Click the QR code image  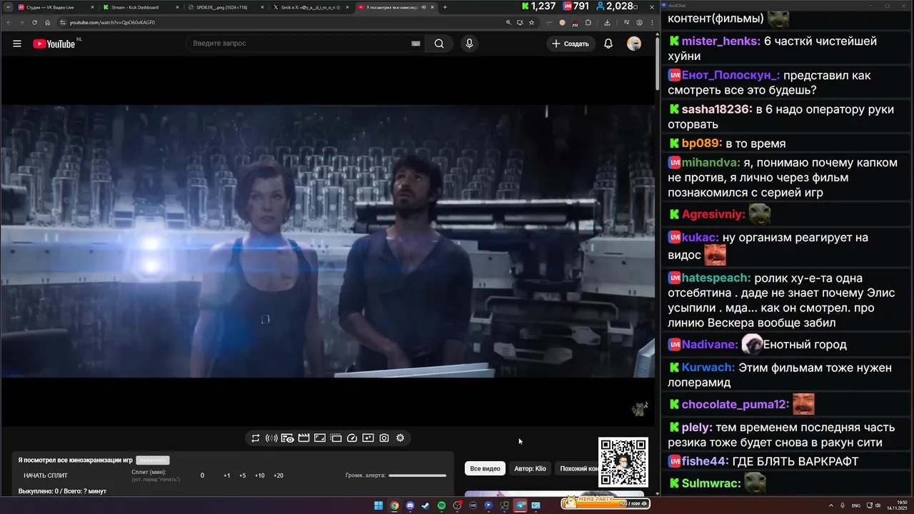tap(623, 463)
